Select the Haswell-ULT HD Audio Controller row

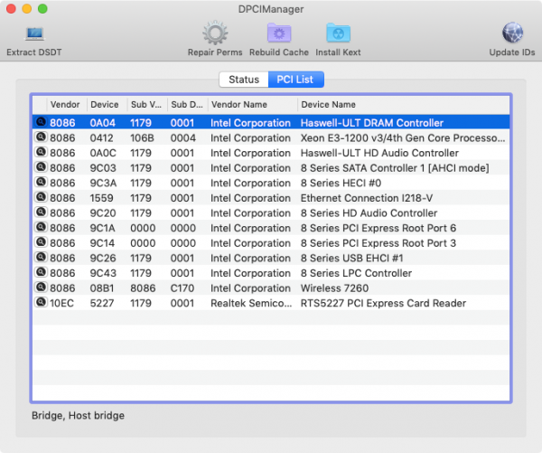point(379,153)
